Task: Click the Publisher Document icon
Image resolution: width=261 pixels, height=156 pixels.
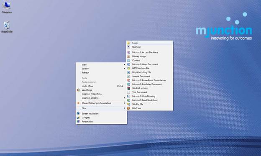Action: (128, 84)
